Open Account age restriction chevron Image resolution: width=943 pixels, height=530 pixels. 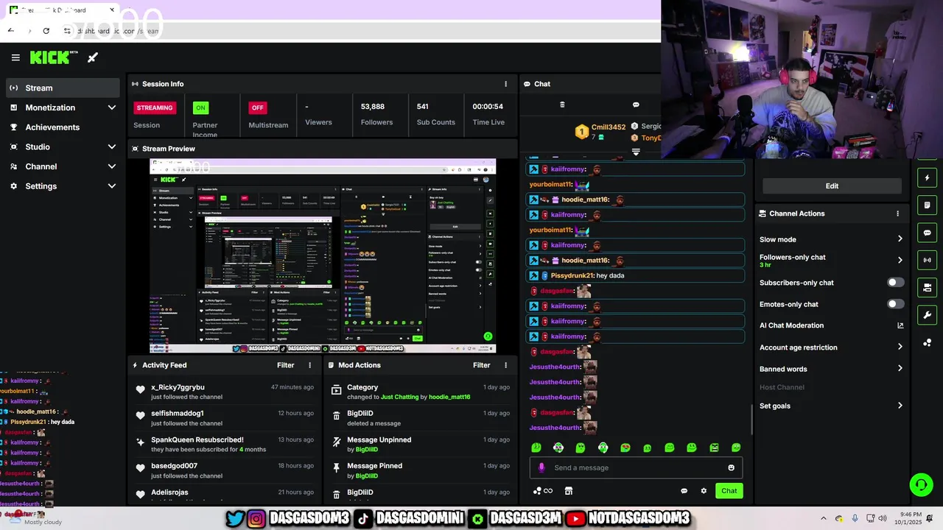coord(900,347)
